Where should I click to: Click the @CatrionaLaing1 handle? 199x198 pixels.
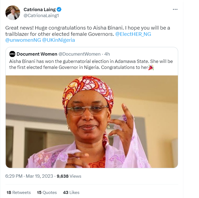pyautogui.click(x=41, y=16)
